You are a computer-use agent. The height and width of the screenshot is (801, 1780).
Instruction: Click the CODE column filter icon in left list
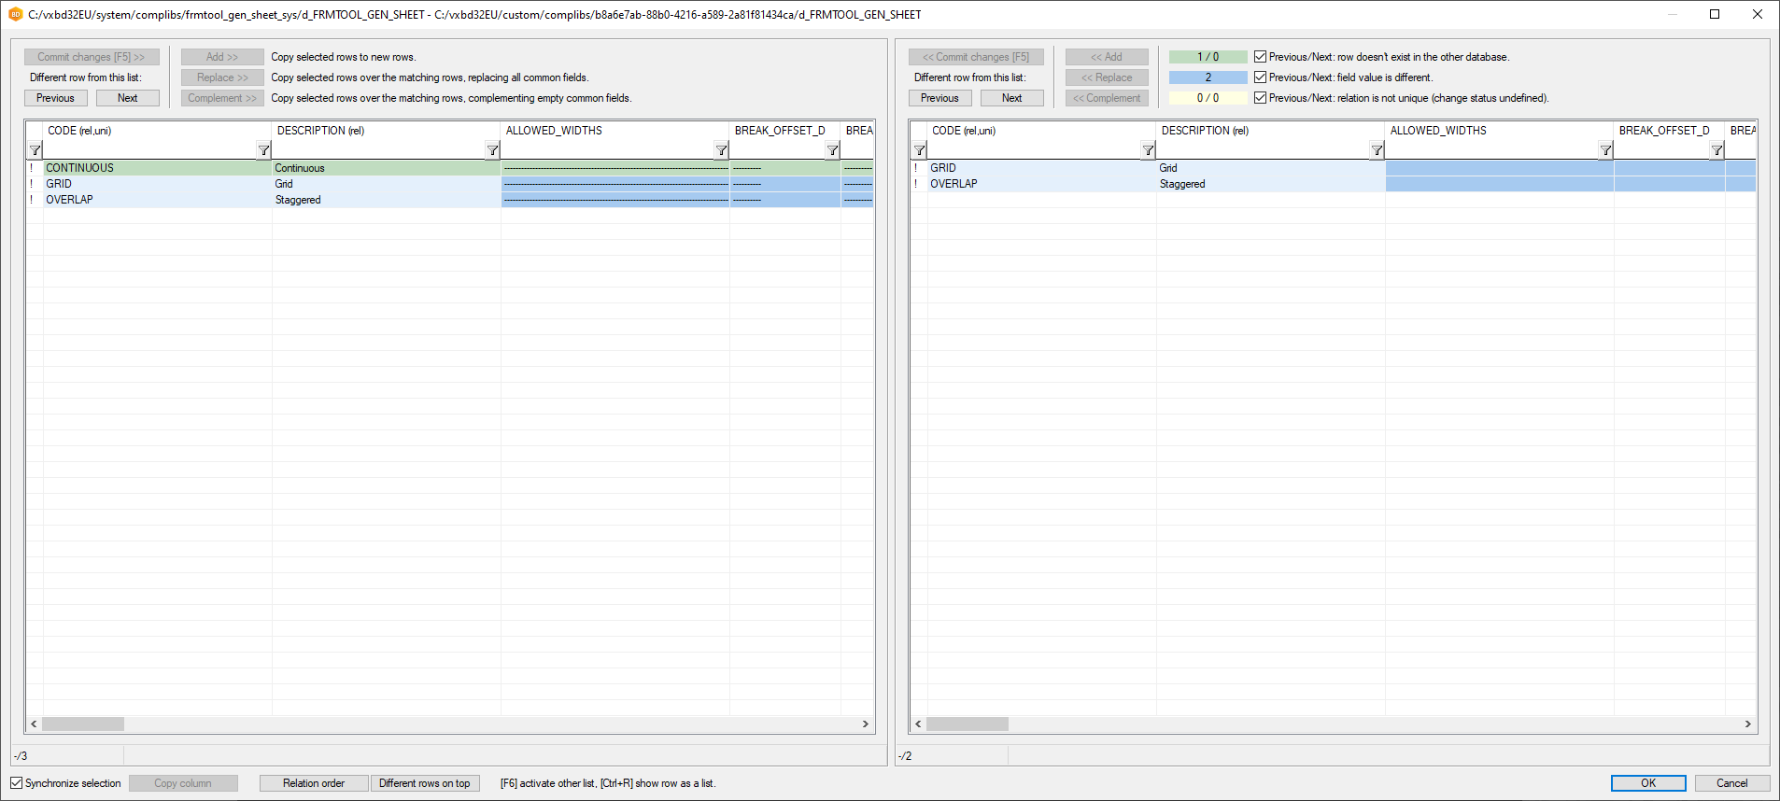[x=263, y=150]
